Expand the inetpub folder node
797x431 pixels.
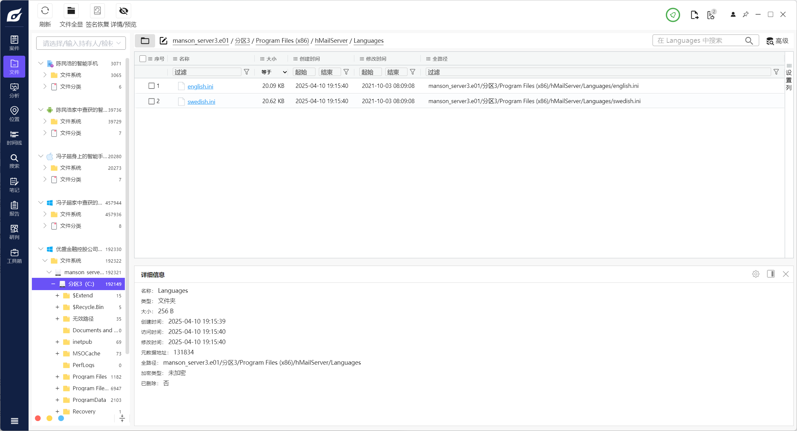tap(57, 342)
